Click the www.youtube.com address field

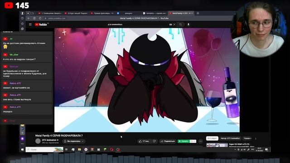[57, 18]
